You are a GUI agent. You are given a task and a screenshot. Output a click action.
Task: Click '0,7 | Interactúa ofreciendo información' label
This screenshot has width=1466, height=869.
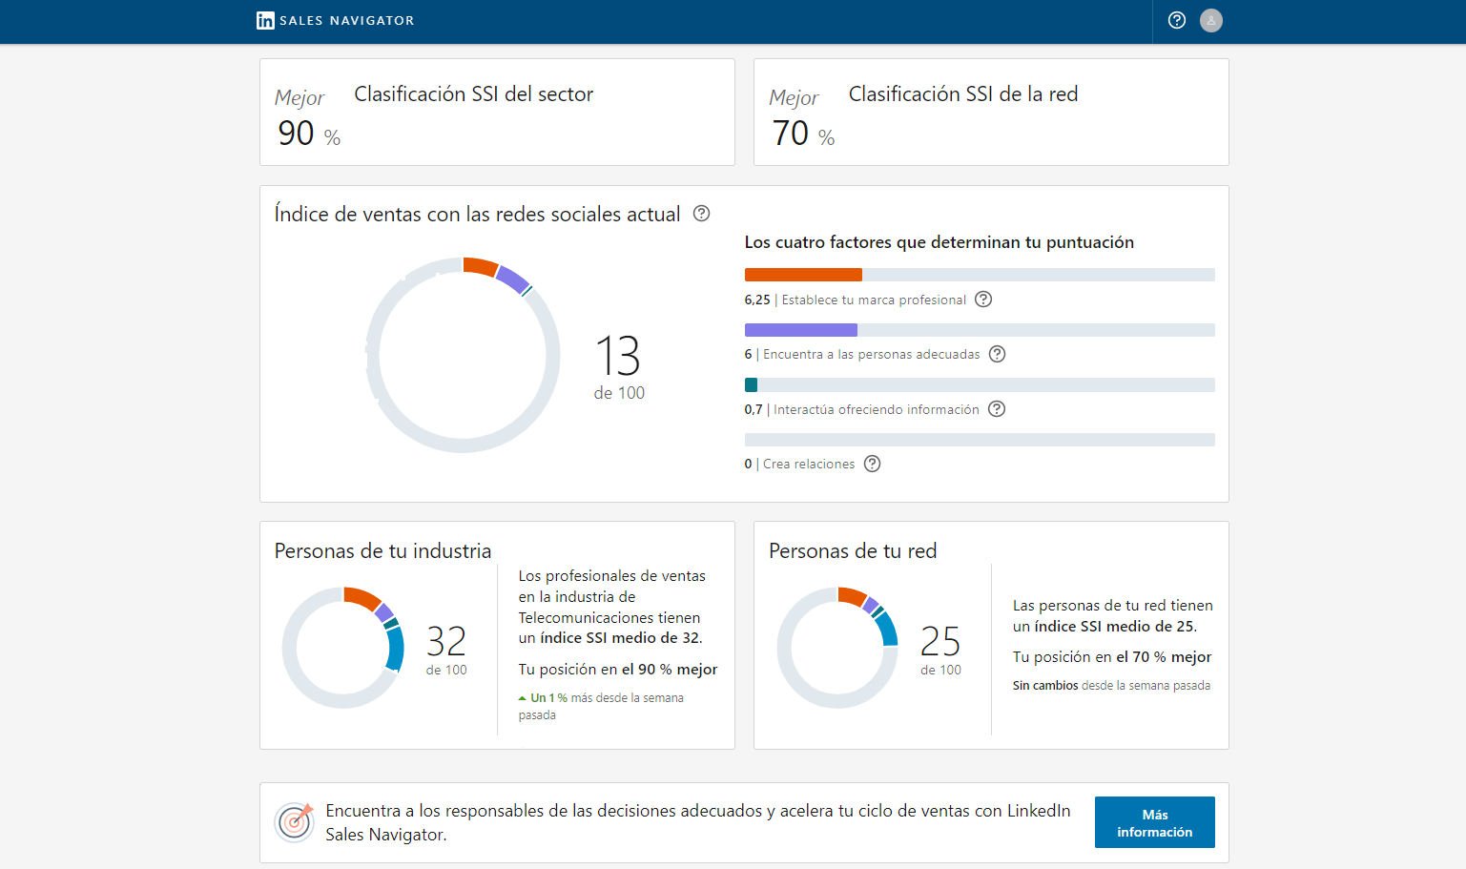(x=862, y=409)
